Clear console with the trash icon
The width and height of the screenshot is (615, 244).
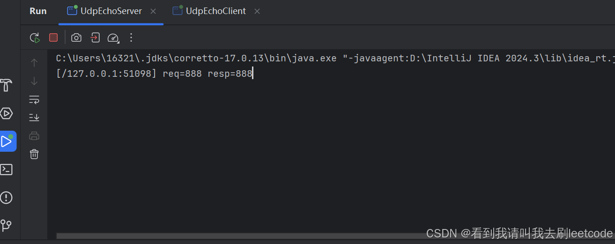point(34,154)
